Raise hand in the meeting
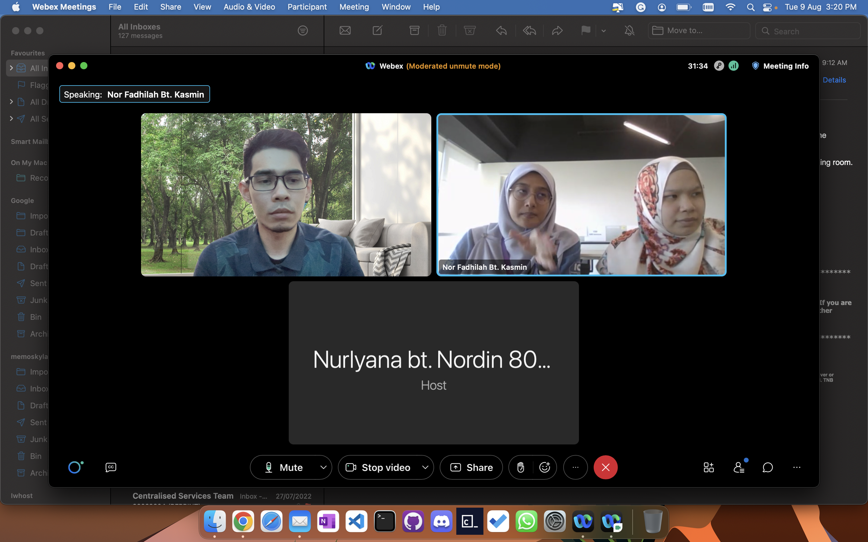 [521, 467]
